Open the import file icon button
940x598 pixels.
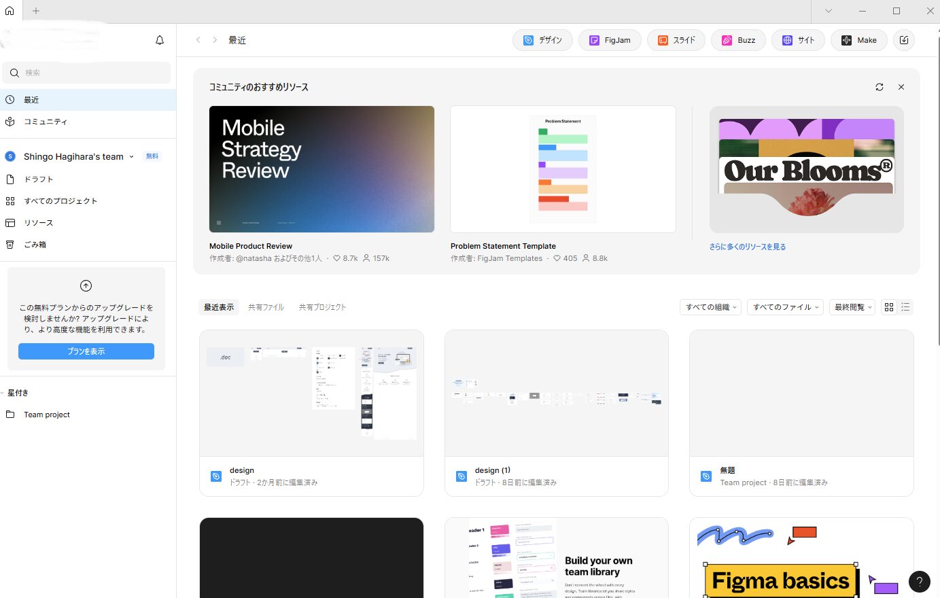[904, 40]
